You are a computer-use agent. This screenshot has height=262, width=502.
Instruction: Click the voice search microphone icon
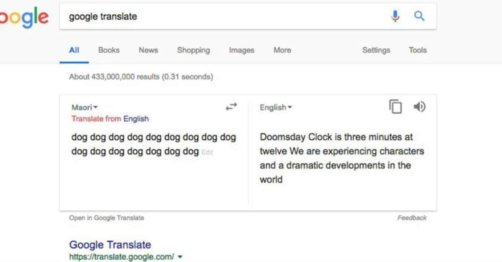[395, 16]
